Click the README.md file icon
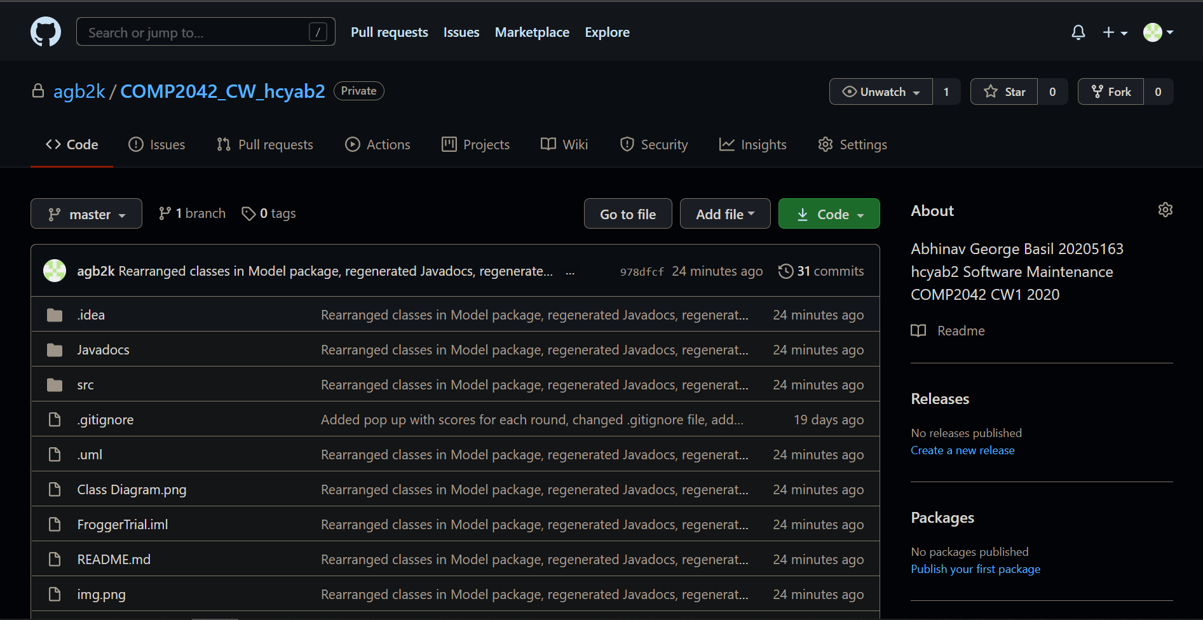 [55, 560]
